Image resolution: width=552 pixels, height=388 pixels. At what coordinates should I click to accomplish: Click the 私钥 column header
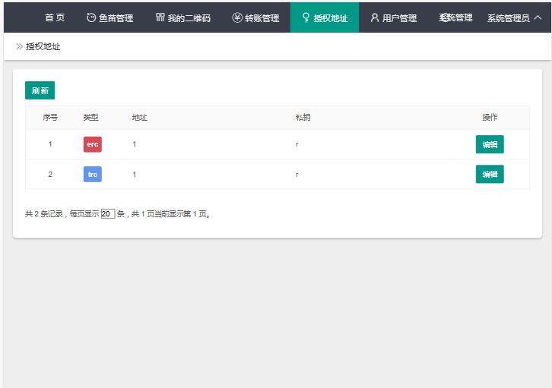(x=303, y=118)
